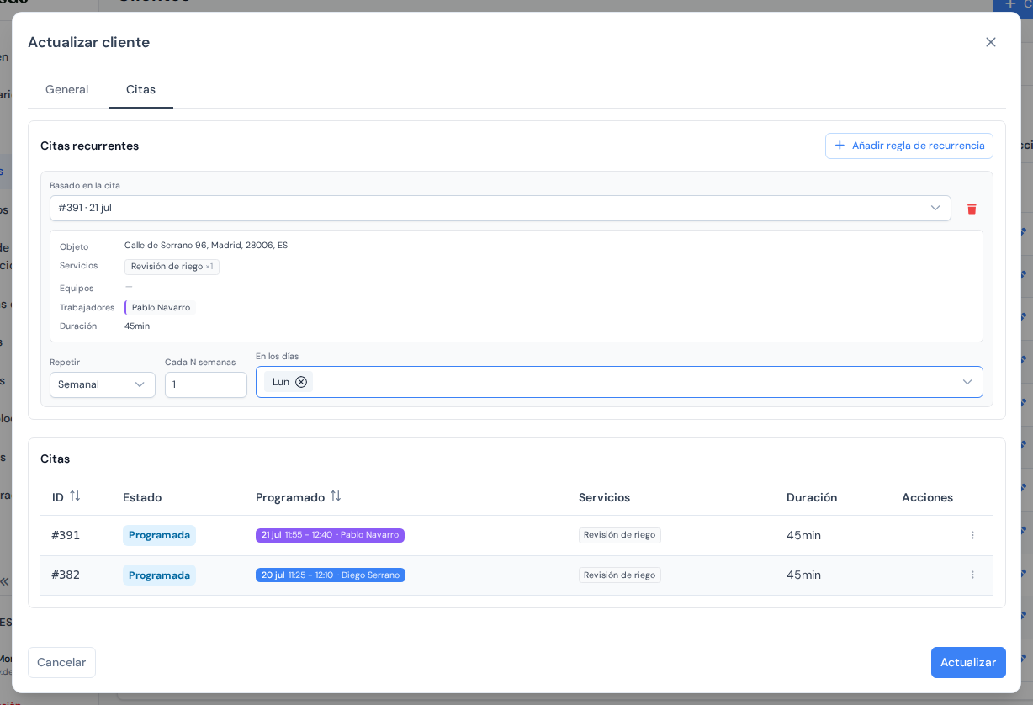Screen dimensions: 1033x705
Task: Open the Basado en la cita dropdown
Action: (x=501, y=208)
